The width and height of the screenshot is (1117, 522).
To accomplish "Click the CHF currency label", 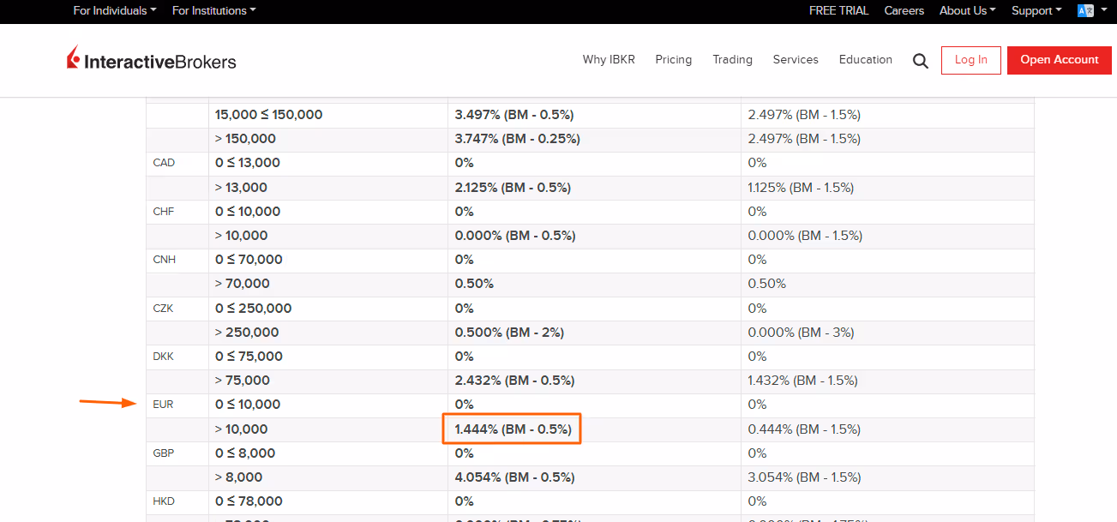I will click(163, 212).
